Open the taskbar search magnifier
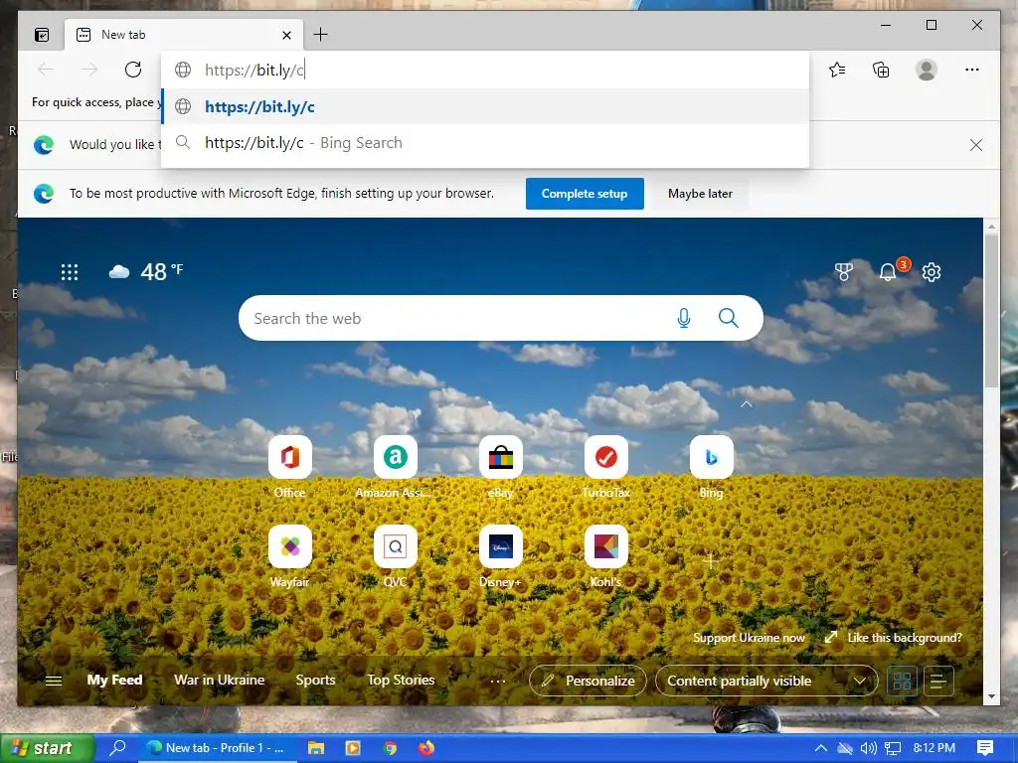 tap(117, 748)
